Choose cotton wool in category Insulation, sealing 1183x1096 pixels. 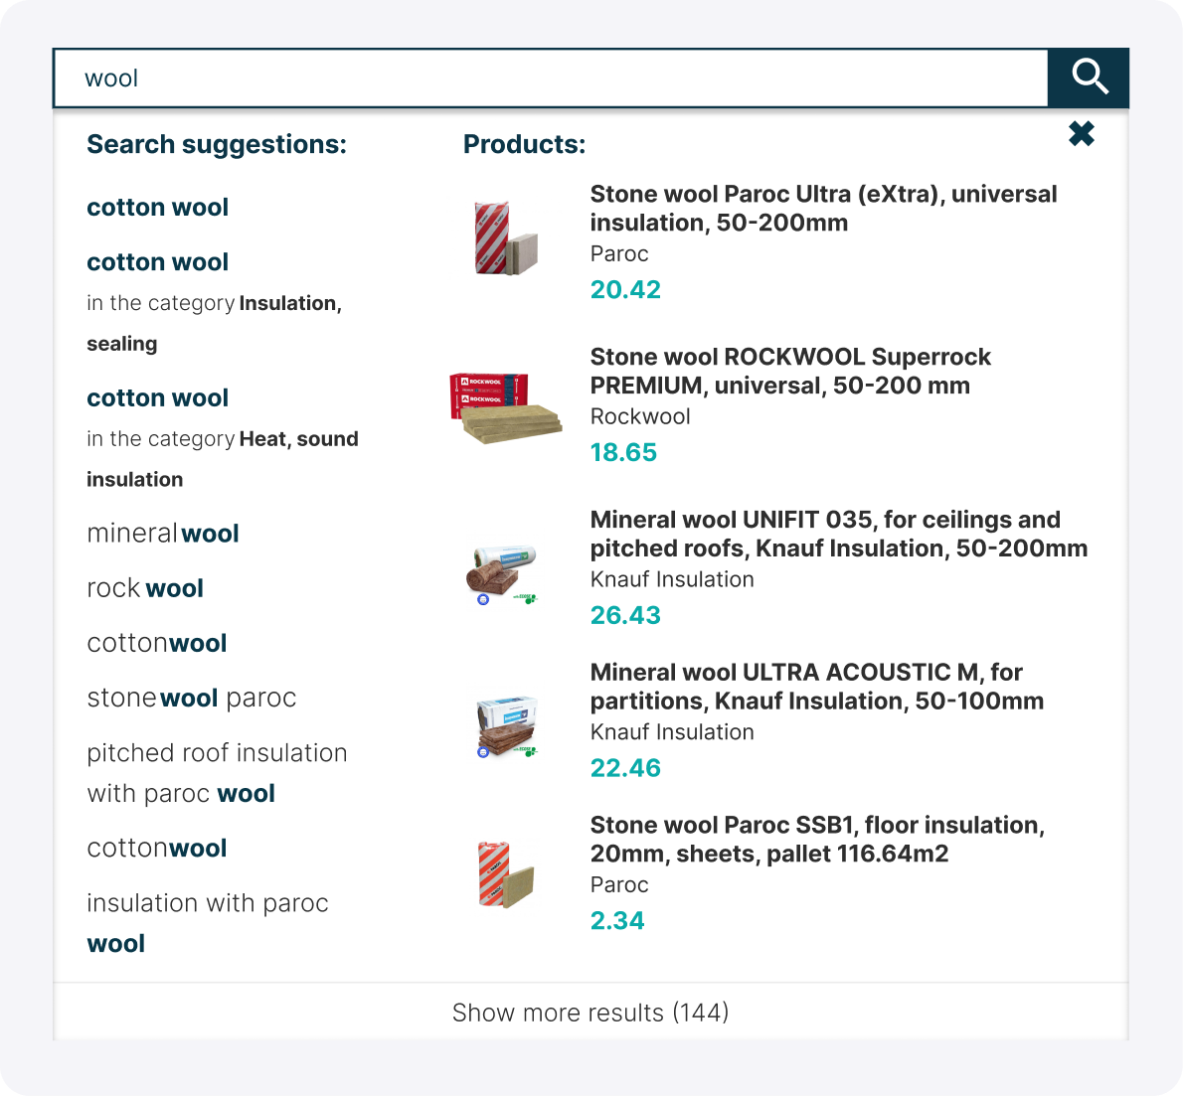(157, 261)
